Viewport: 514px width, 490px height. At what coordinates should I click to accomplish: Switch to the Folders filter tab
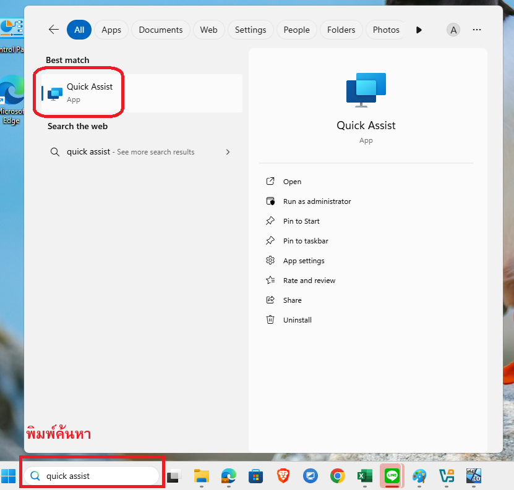coord(341,30)
